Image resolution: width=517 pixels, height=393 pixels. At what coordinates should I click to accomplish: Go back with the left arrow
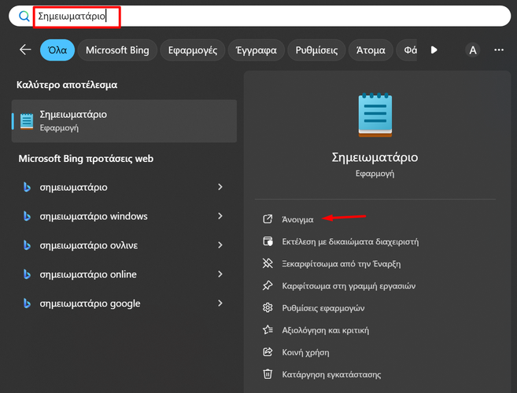click(x=25, y=50)
